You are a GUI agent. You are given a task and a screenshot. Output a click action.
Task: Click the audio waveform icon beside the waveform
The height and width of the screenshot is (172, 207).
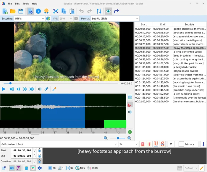pos(130,97)
